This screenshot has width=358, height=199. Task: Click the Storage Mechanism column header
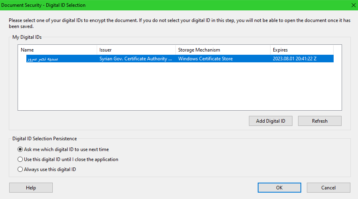click(223, 50)
